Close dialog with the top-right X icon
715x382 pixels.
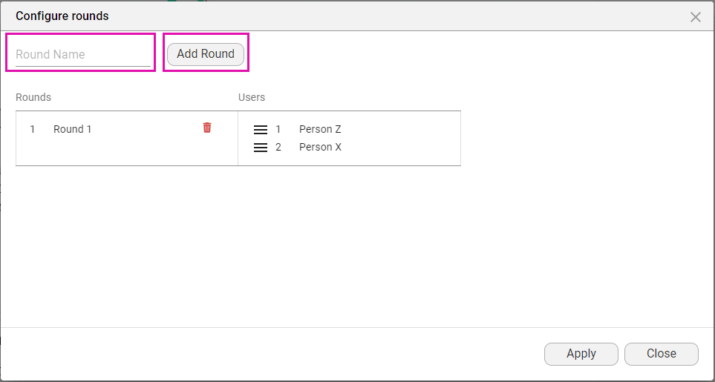[x=696, y=17]
